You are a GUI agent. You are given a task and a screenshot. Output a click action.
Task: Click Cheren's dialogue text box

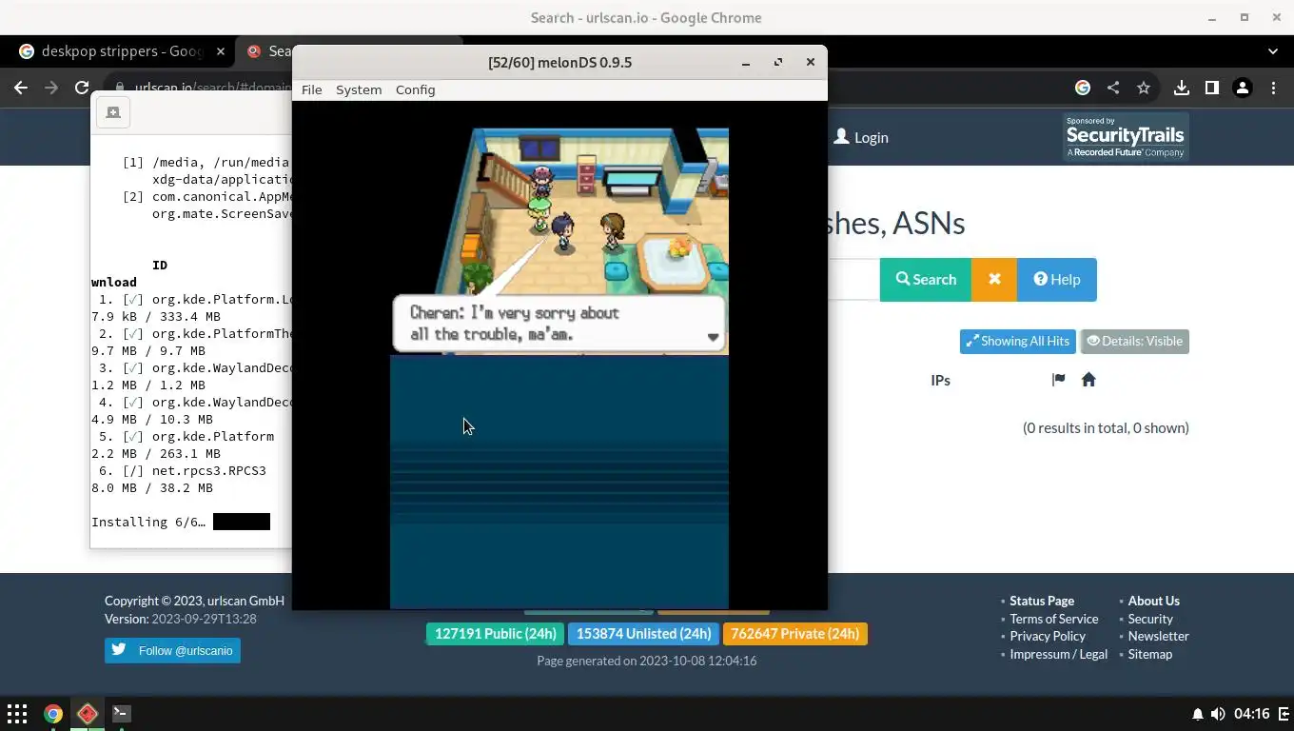click(x=559, y=324)
